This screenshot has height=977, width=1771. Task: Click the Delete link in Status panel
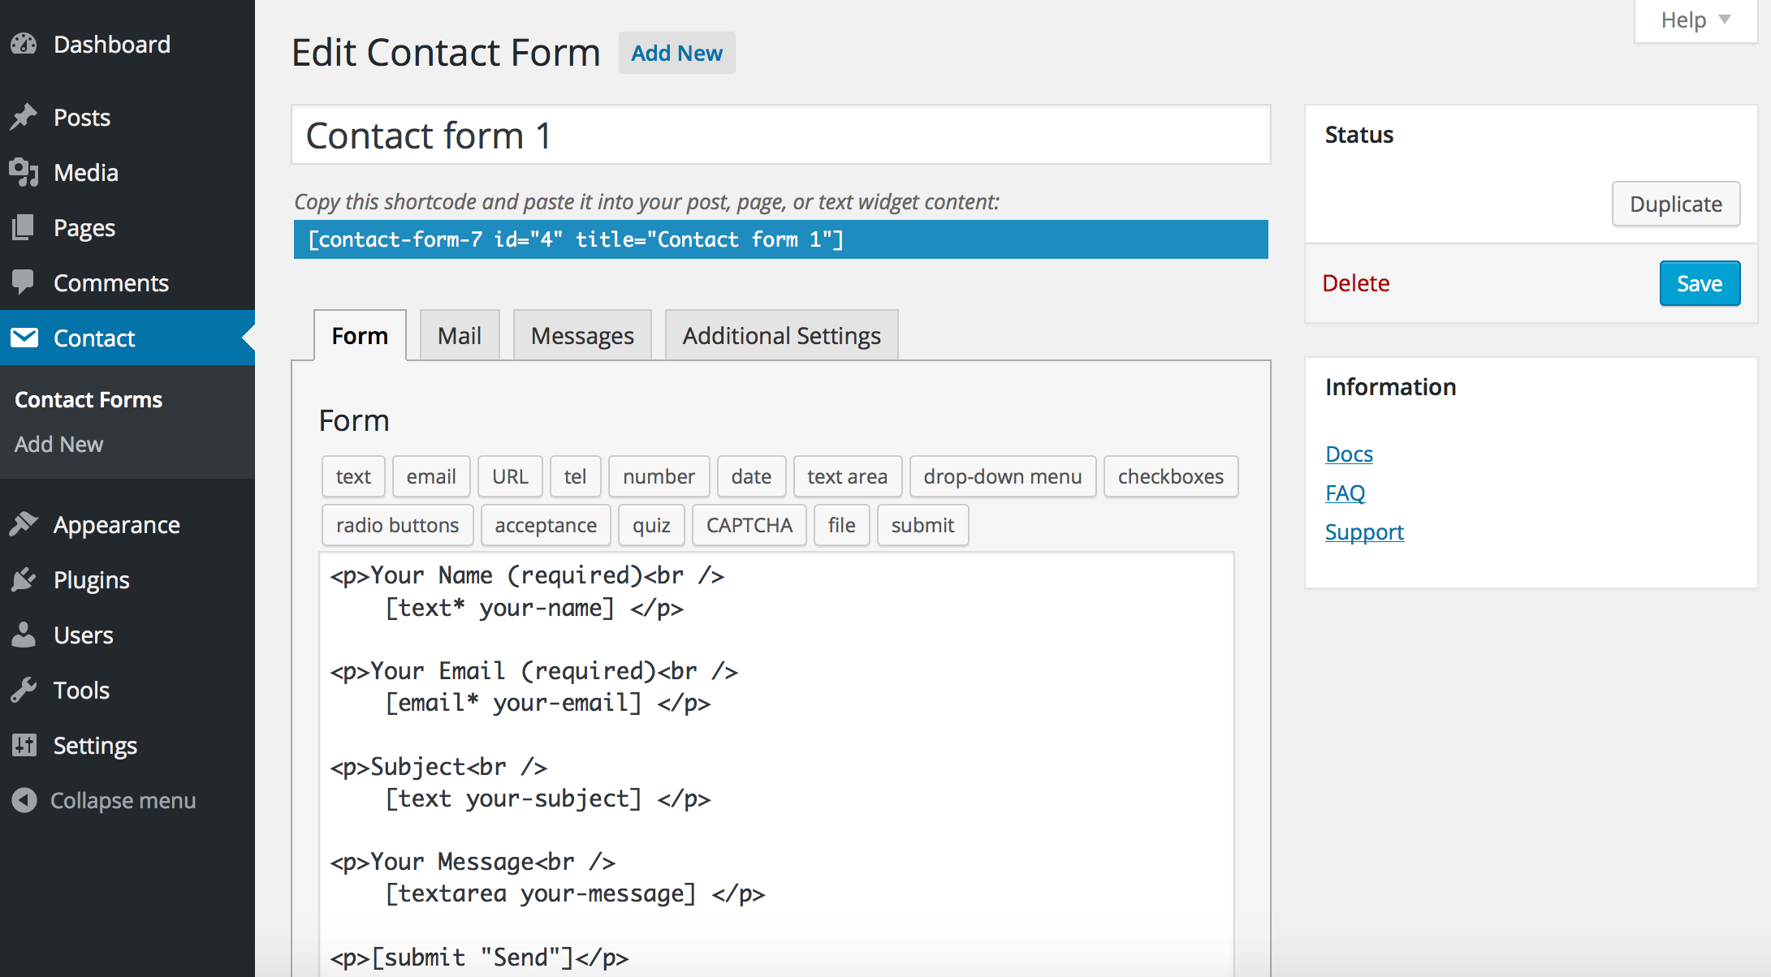[1357, 282]
